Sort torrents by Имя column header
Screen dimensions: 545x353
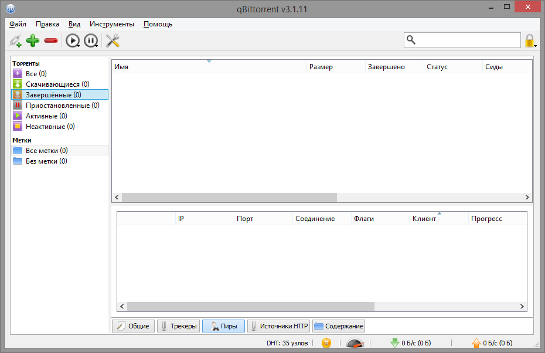tap(209, 67)
